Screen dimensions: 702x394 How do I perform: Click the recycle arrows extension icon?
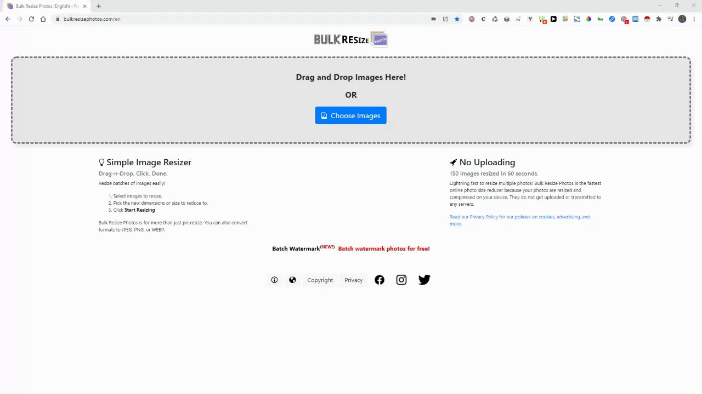(x=495, y=19)
